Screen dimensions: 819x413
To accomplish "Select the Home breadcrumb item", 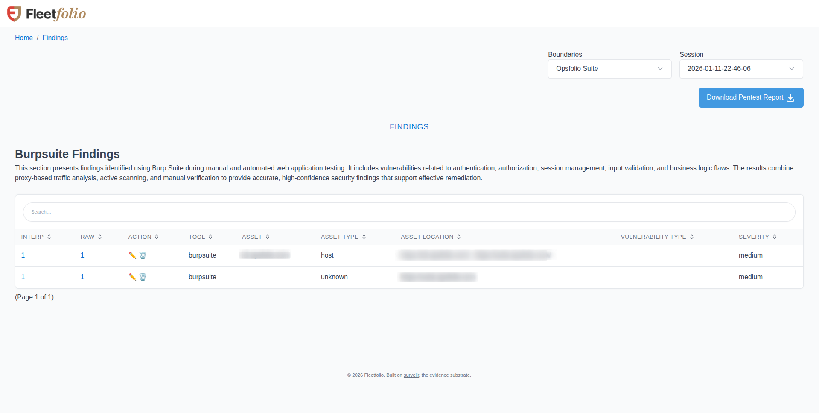I will coord(24,38).
